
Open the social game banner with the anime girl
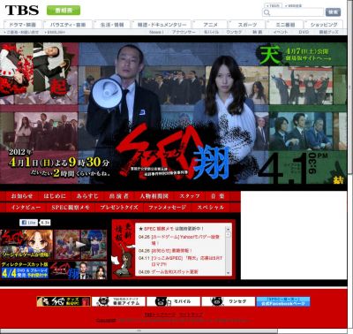(x=26, y=245)
